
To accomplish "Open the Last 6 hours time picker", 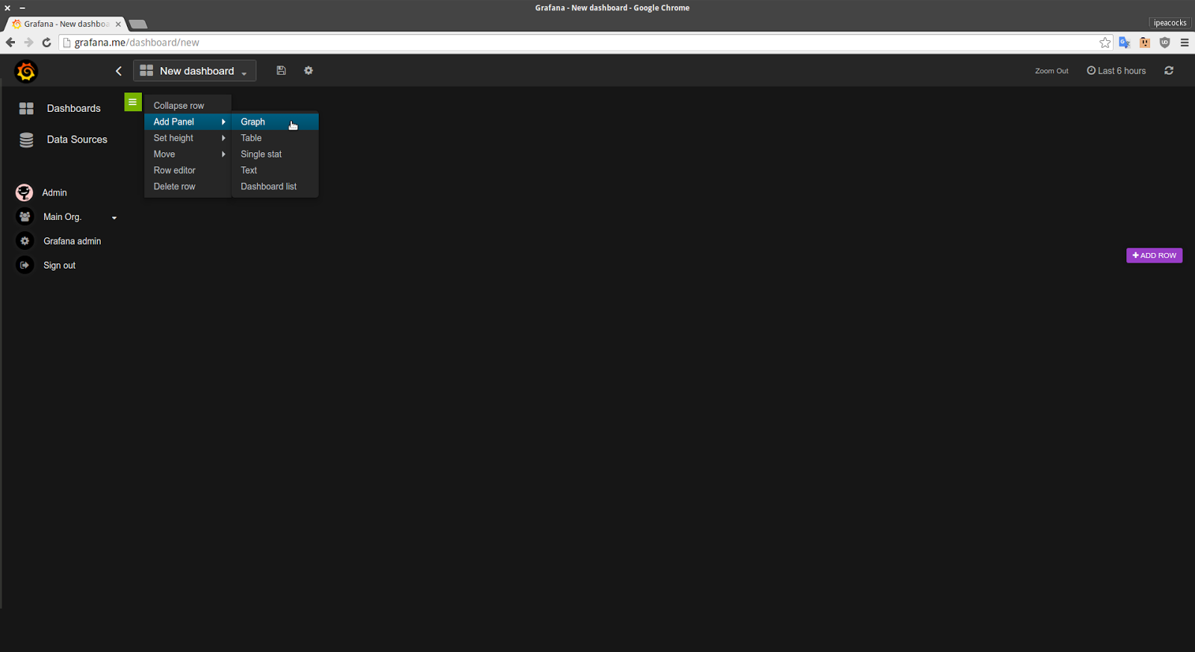I will pyautogui.click(x=1116, y=71).
